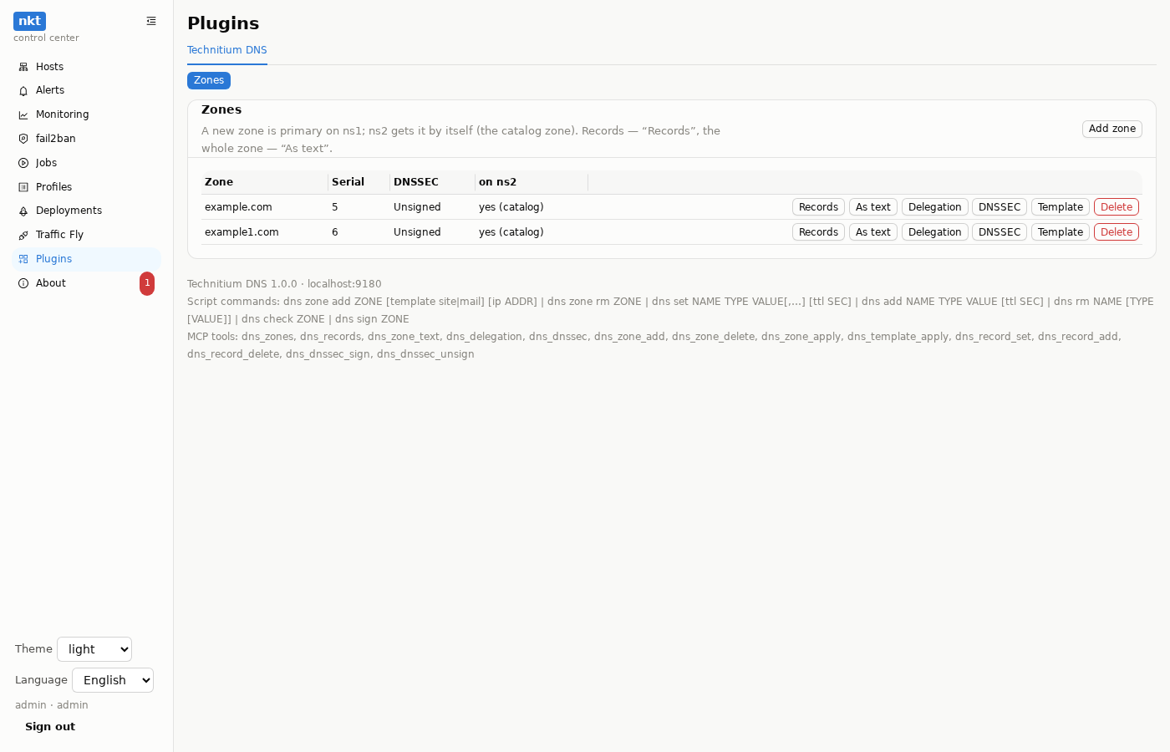Image resolution: width=1170 pixels, height=752 pixels.
Task: Open DNSSEC settings for example1.com
Action: (x=1000, y=232)
